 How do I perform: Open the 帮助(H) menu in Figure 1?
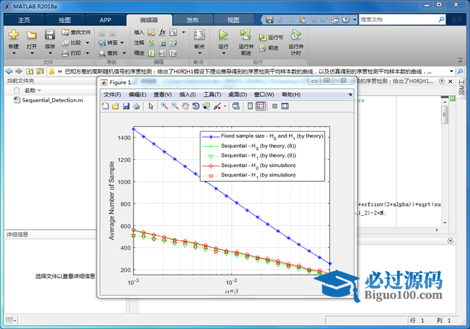pos(291,95)
